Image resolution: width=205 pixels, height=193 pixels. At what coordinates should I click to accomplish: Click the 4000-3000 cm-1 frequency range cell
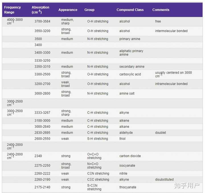pyautogui.click(x=15, y=21)
